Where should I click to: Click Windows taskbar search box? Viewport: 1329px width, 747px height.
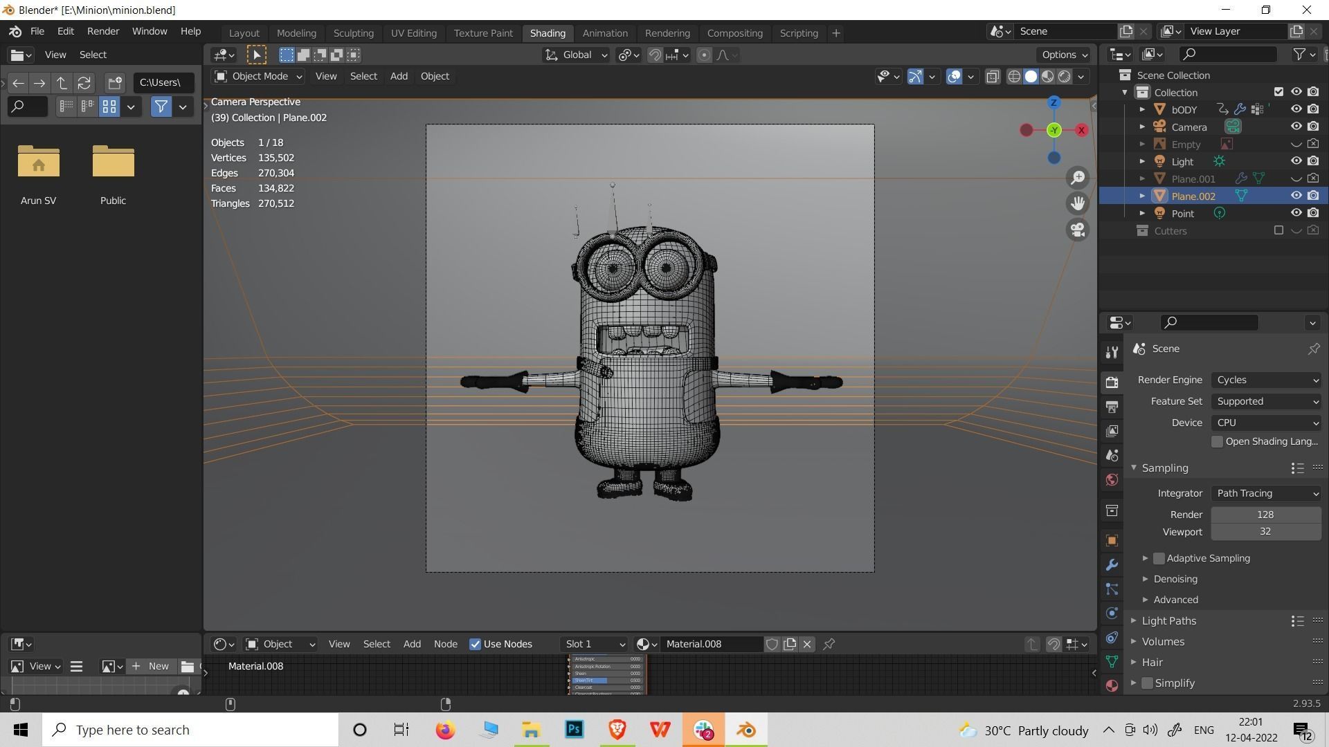click(190, 730)
